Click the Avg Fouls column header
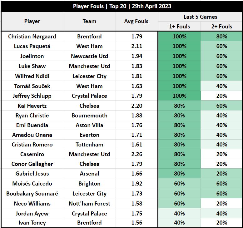Image resolution: width=243 pixels, height=228 pixels. 137,21
